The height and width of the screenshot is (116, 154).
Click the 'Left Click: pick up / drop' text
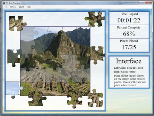[129, 68]
